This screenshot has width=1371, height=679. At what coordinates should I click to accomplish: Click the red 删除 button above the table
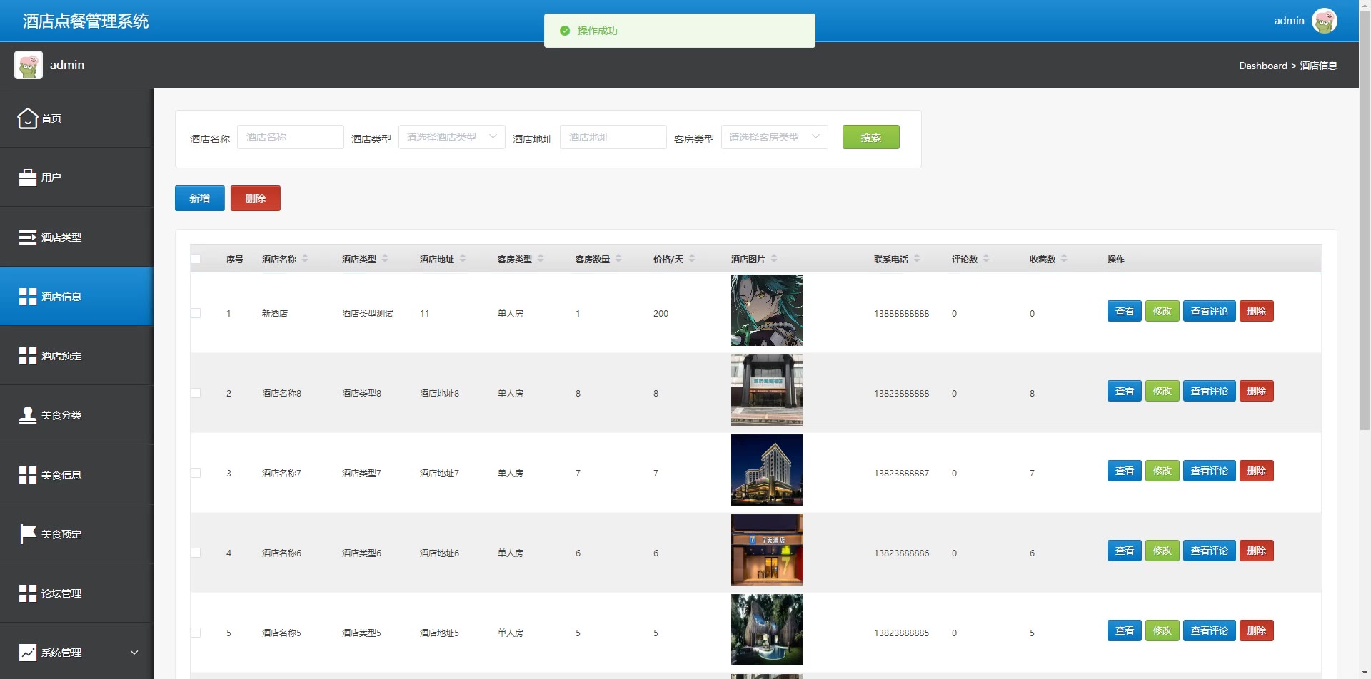tap(255, 198)
